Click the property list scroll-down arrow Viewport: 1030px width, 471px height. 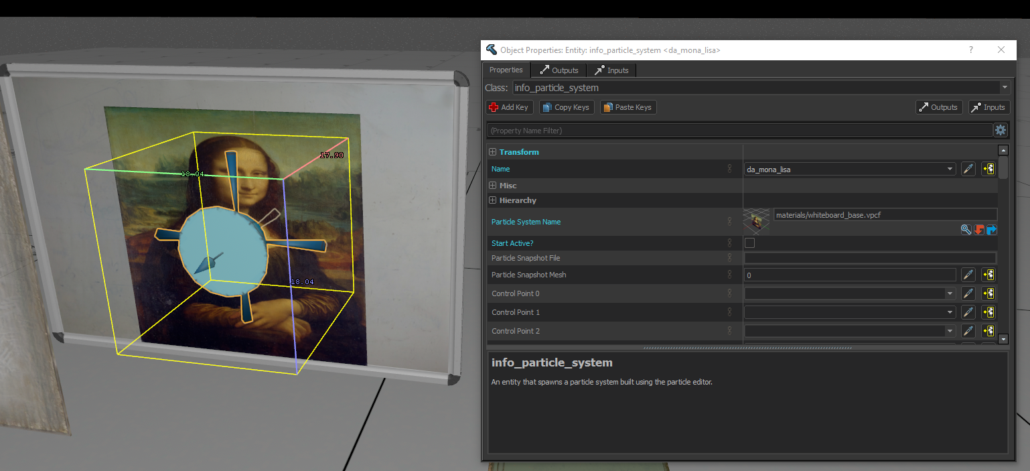1003,340
